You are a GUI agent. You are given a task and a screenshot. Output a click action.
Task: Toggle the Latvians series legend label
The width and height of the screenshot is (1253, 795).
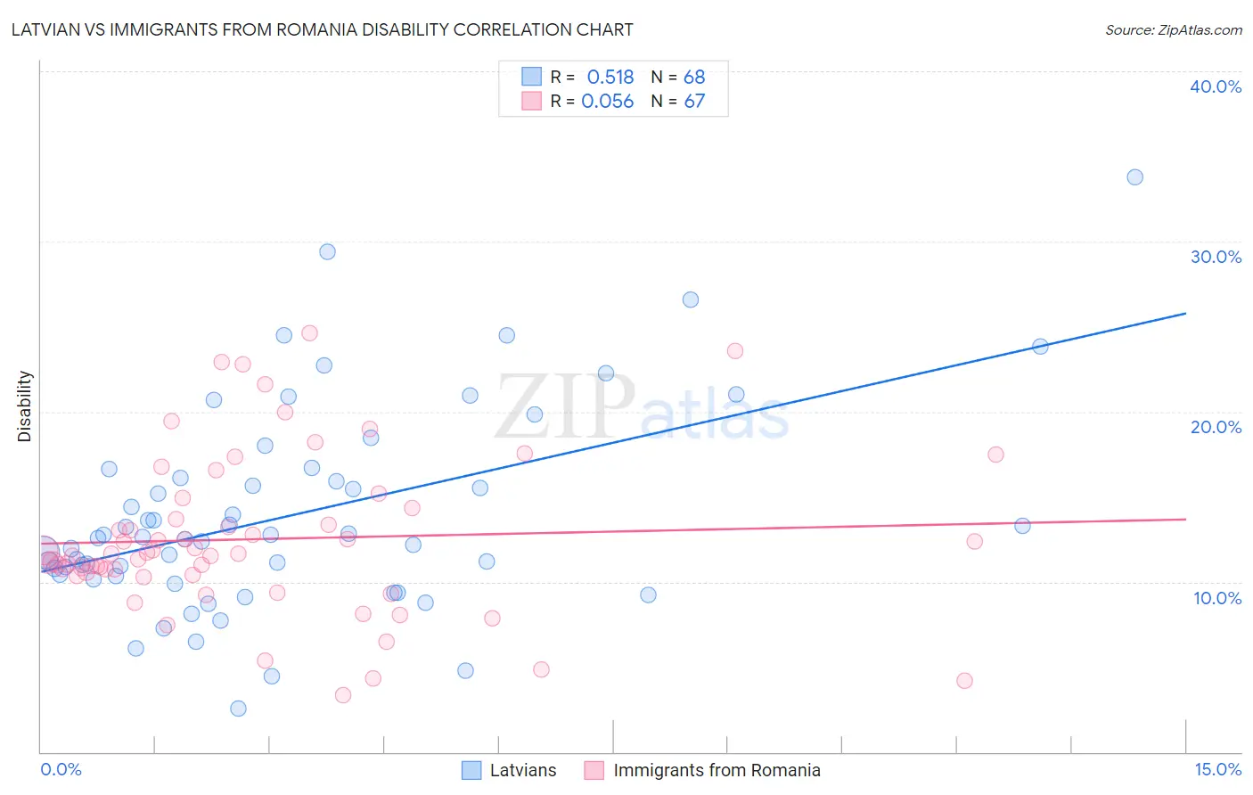523,770
